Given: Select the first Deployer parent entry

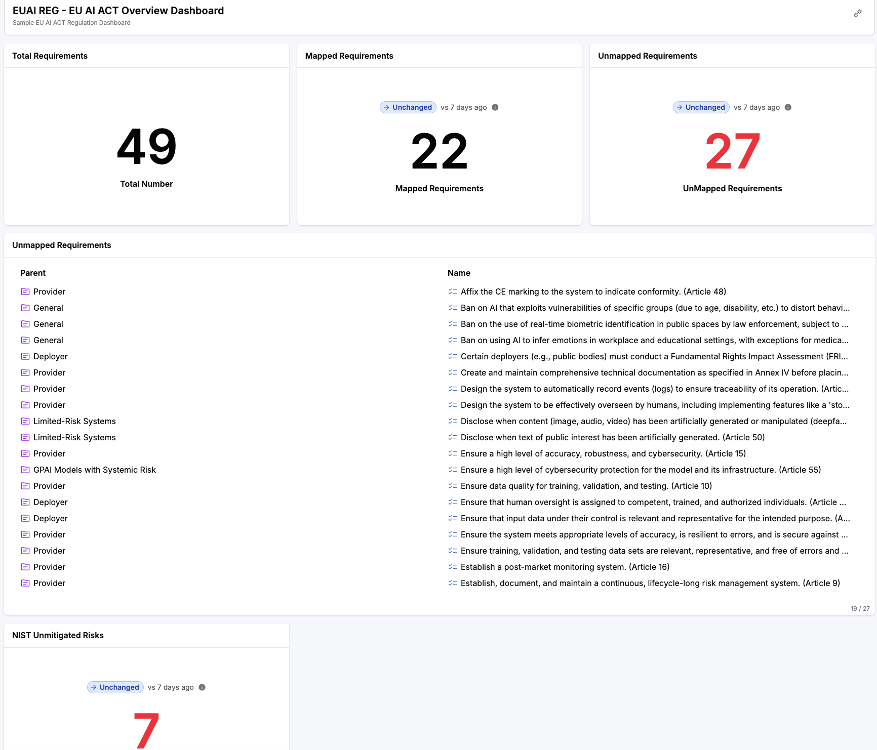Looking at the screenshot, I should tap(51, 356).
